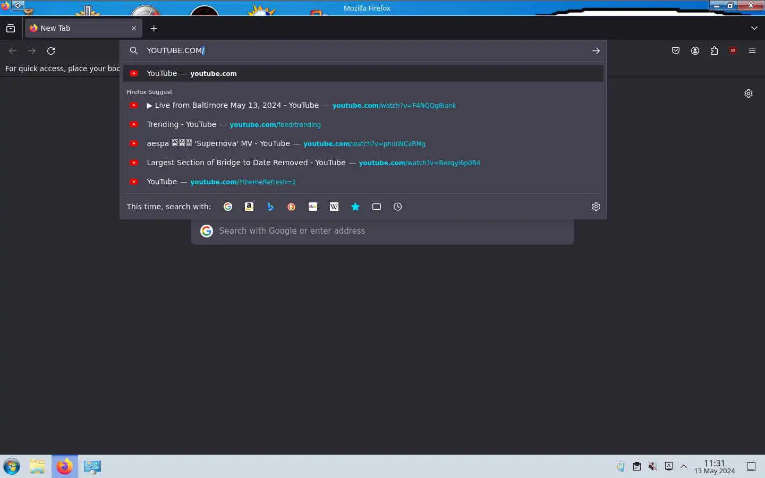The image size is (765, 478).
Task: Search this time with DuckDuckGo
Action: 292,207
